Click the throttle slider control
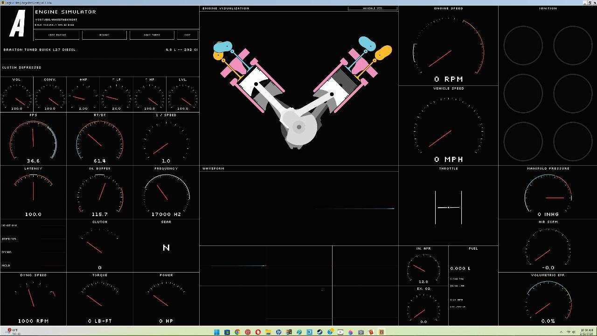The height and width of the screenshot is (336, 597). click(x=448, y=207)
